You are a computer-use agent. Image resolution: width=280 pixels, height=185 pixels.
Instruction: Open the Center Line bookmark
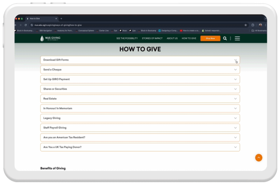coord(102,31)
